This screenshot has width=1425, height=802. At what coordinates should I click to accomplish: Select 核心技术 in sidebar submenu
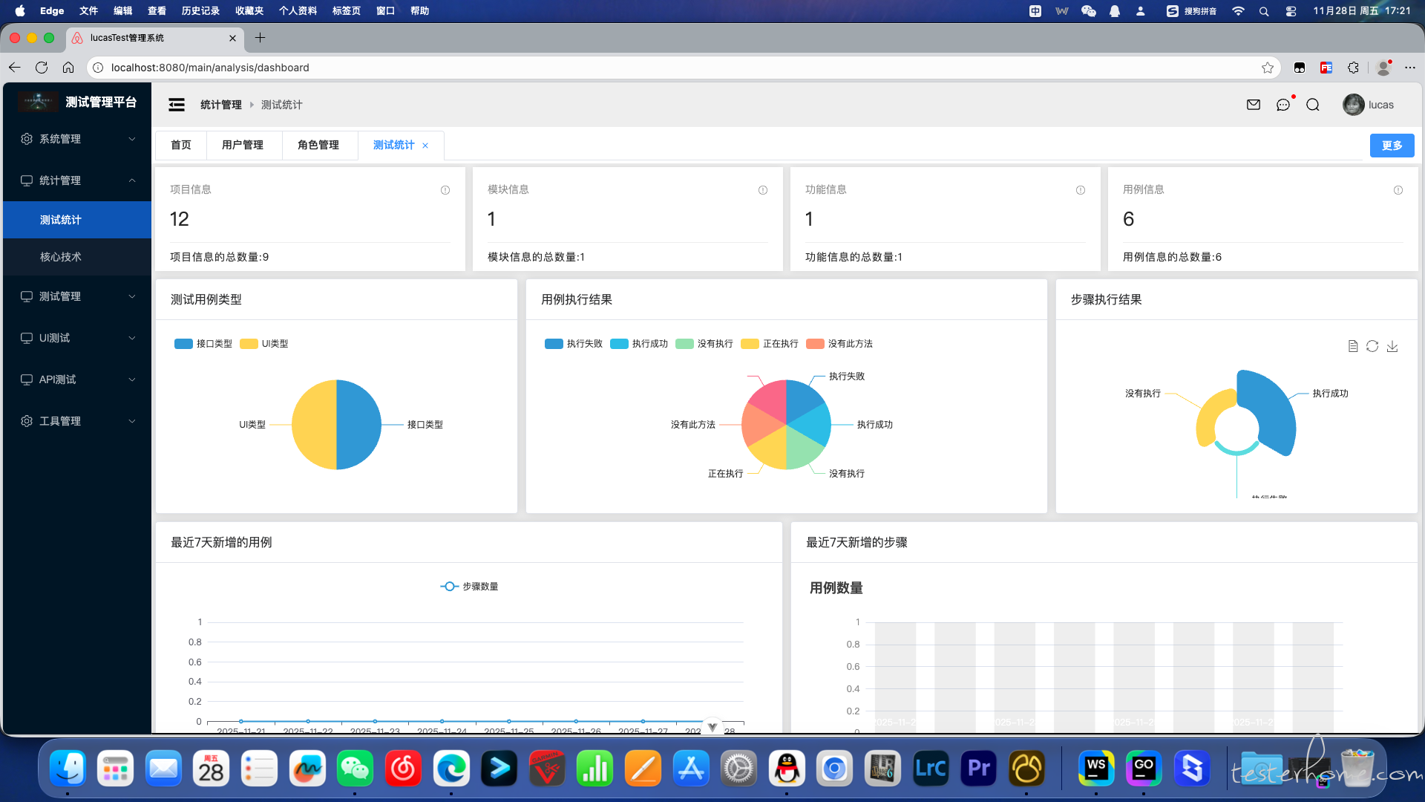pyautogui.click(x=61, y=257)
